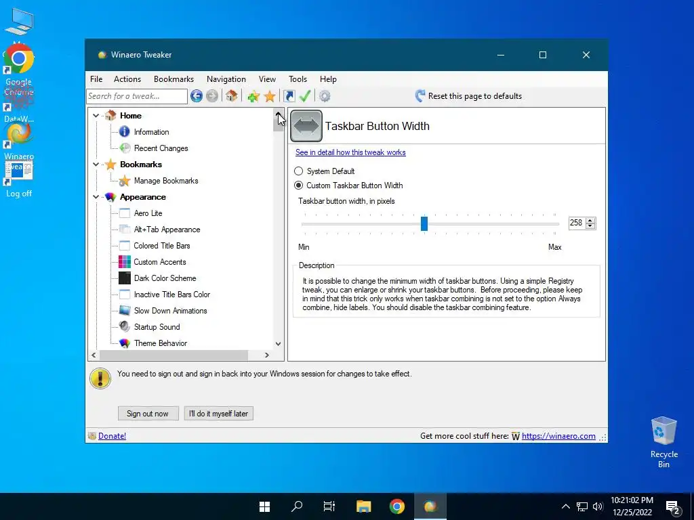The width and height of the screenshot is (694, 520).
Task: Launch File Explorer from taskbar
Action: (364, 506)
